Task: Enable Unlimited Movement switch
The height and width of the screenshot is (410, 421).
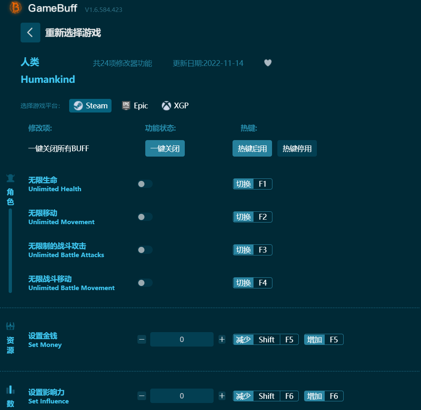Action: [145, 217]
